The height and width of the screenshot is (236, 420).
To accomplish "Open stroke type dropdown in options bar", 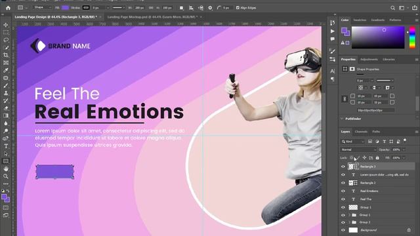I will [x=119, y=8].
